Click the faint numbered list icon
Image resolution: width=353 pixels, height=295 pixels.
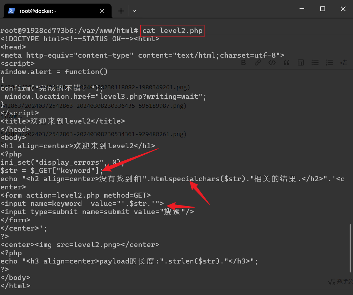(329, 62)
